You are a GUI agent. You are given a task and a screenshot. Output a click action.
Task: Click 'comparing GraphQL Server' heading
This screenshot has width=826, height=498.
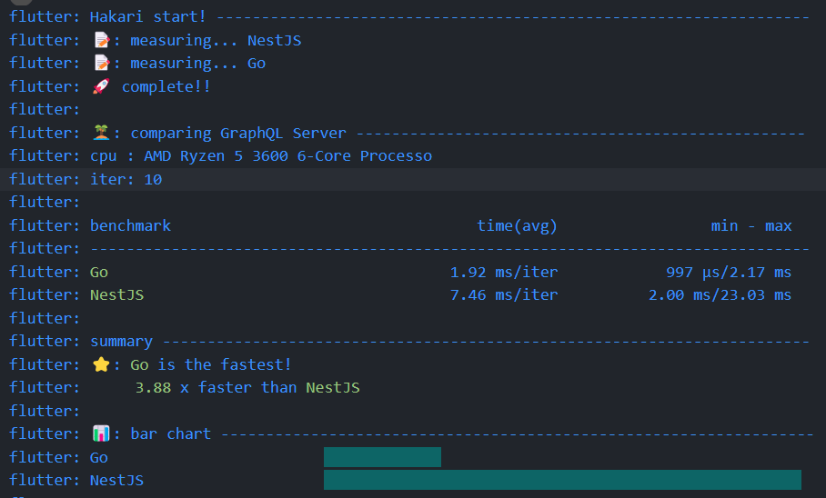click(x=238, y=134)
